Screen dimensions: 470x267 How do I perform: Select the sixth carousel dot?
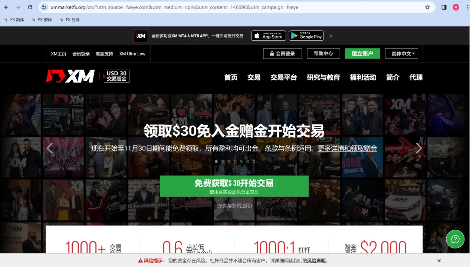point(247,161)
